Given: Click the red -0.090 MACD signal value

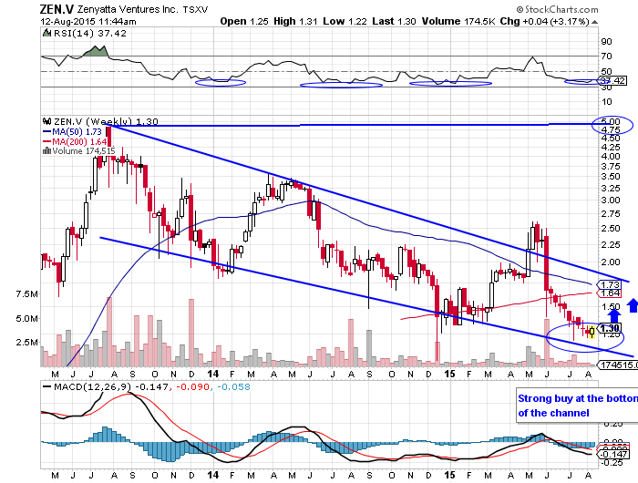Looking at the screenshot, I should 191,387.
